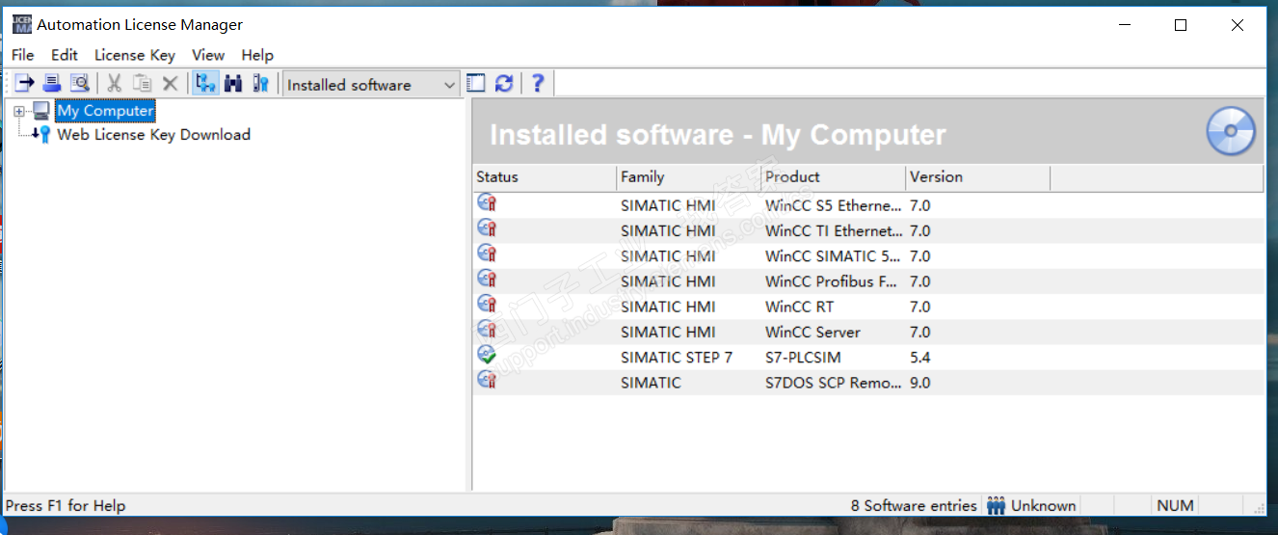Screen dimensions: 1278x535
Task: Open the Edit menu
Action: (x=65, y=55)
